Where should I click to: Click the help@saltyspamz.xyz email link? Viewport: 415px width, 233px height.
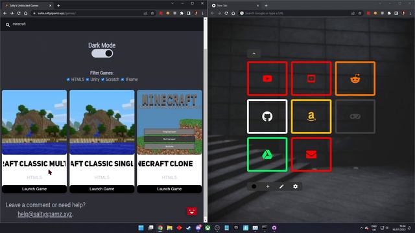pos(45,214)
